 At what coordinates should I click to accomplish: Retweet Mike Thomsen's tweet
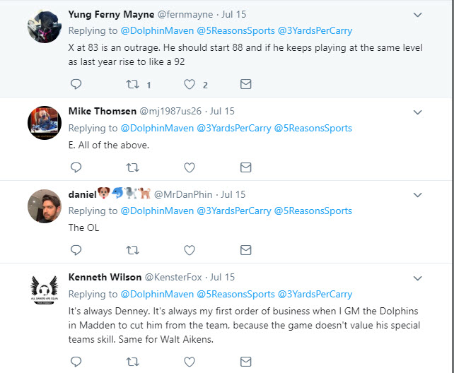pyautogui.click(x=132, y=167)
